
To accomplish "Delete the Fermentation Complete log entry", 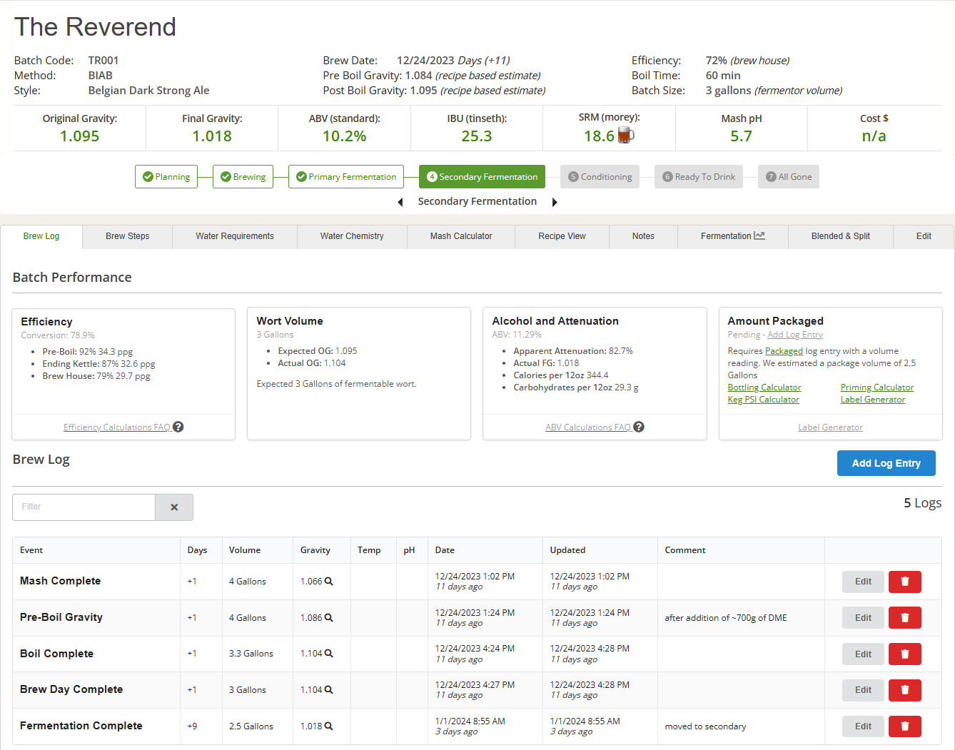I will (905, 726).
